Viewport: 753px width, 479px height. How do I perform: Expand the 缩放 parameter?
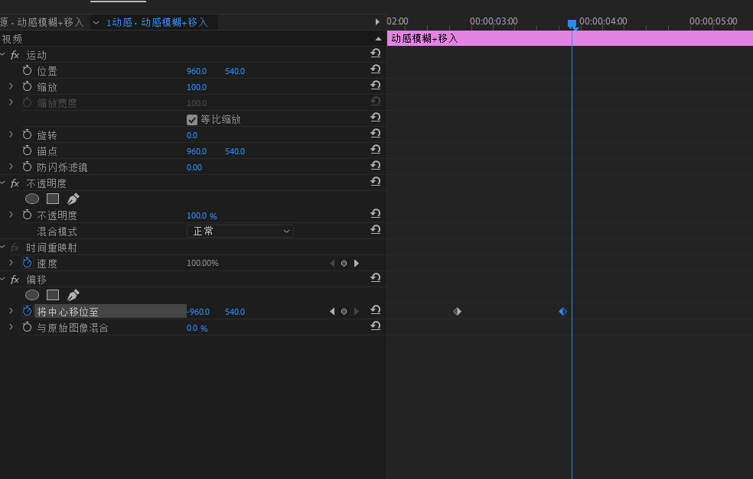11,87
